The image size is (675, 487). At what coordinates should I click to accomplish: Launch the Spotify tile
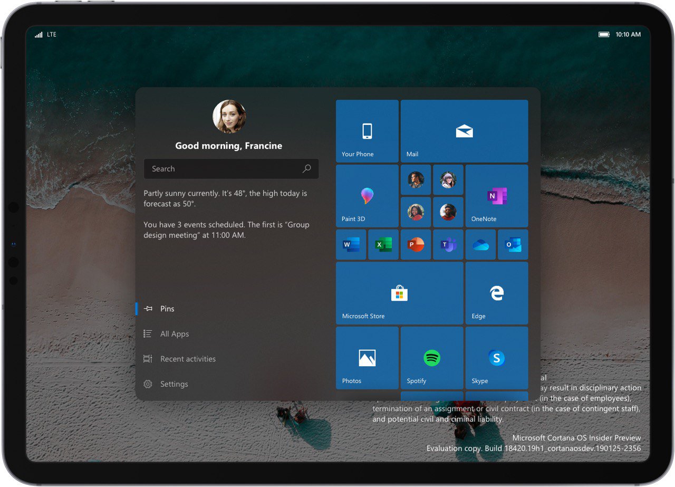click(x=432, y=358)
